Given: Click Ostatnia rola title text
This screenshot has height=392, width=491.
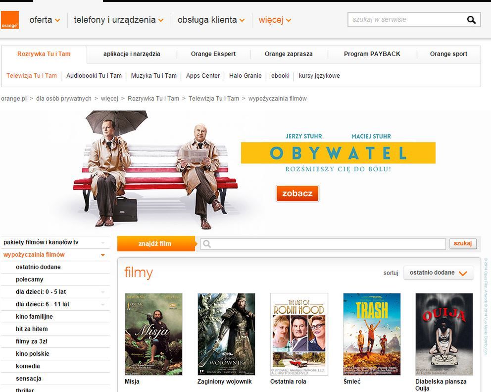Looking at the screenshot, I should coord(288,382).
